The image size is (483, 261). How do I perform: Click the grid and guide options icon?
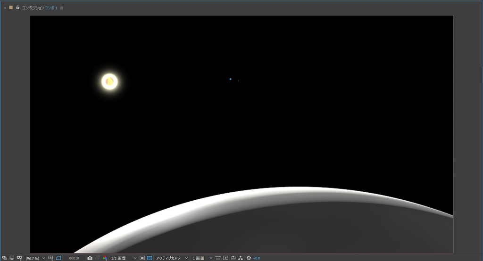coord(51,258)
